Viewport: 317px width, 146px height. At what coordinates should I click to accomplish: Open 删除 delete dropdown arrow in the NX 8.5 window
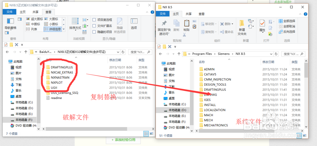click(232, 24)
